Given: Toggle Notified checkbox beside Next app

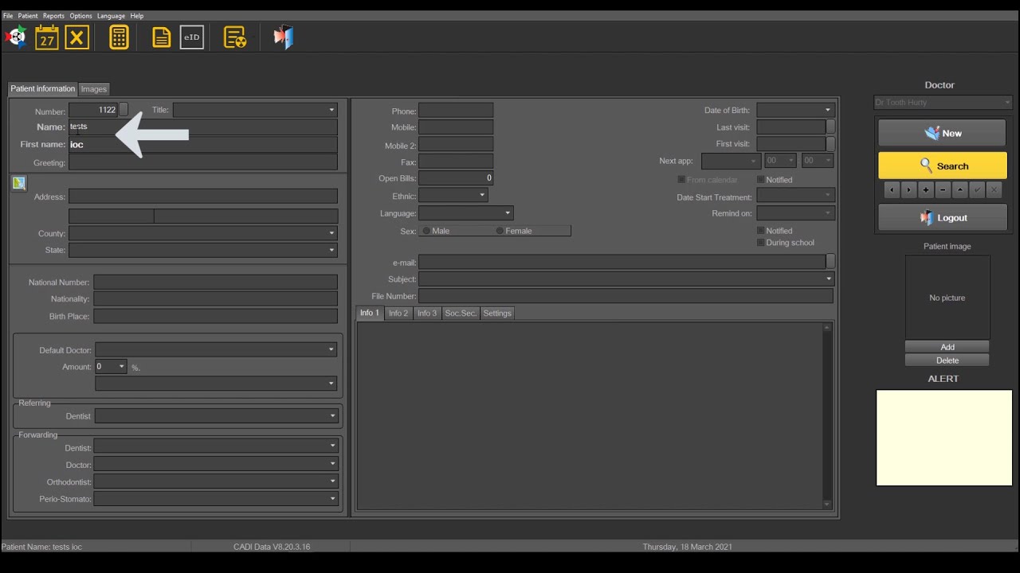Looking at the screenshot, I should coord(760,180).
